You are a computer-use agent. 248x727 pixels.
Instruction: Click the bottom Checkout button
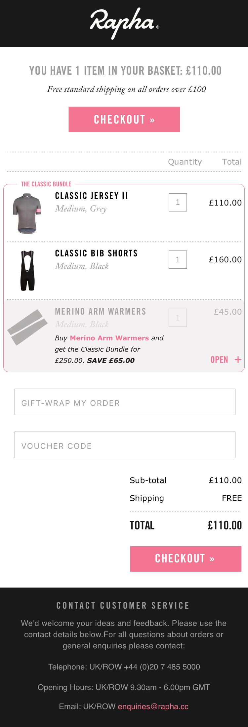tap(186, 558)
